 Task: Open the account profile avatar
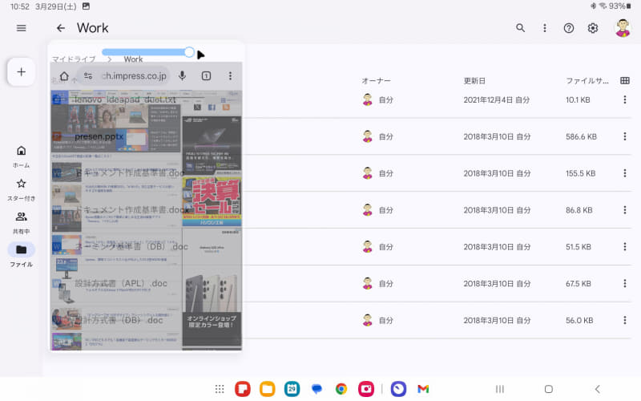(x=623, y=28)
